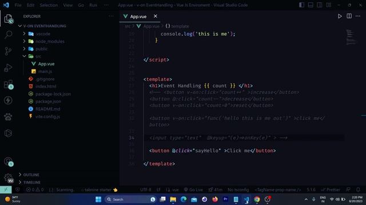Open the Explorer view in activity bar
Image resolution: width=366 pixels, height=205 pixels.
[x=9, y=19]
